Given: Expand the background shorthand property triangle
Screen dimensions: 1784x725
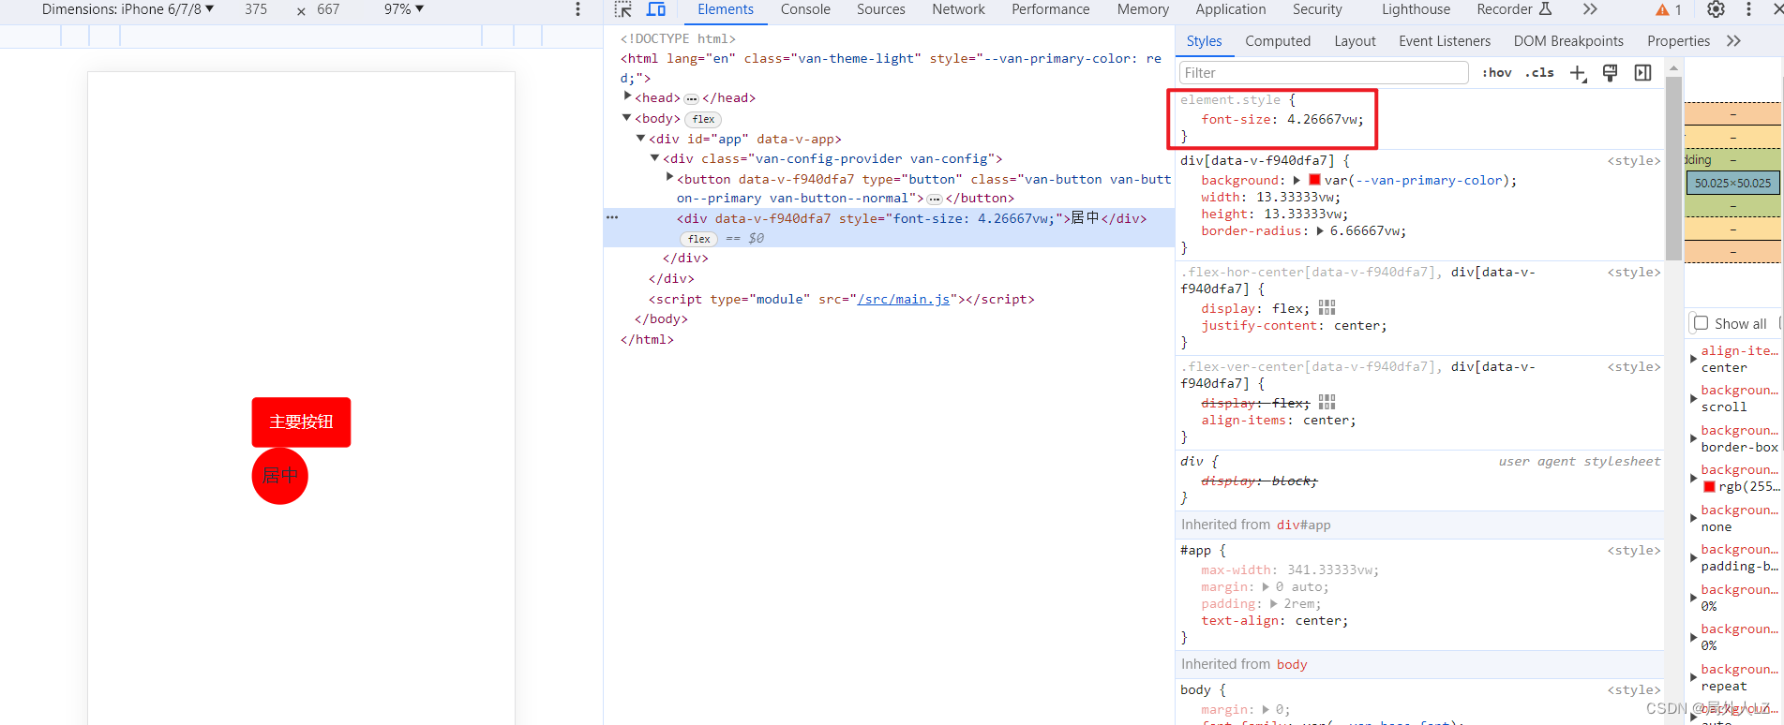Looking at the screenshot, I should pyautogui.click(x=1297, y=180).
